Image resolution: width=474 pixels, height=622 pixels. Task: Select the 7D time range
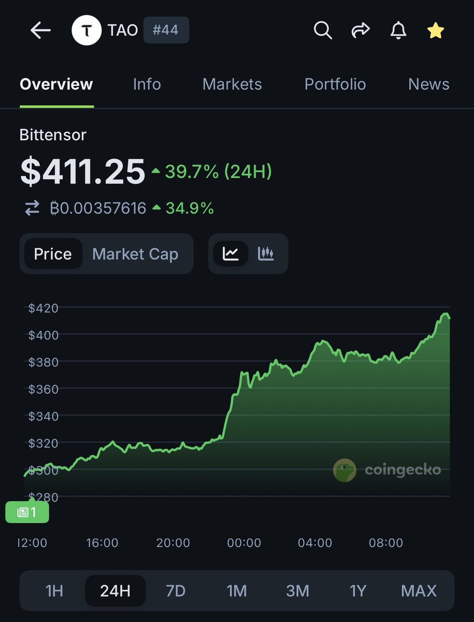pos(176,590)
